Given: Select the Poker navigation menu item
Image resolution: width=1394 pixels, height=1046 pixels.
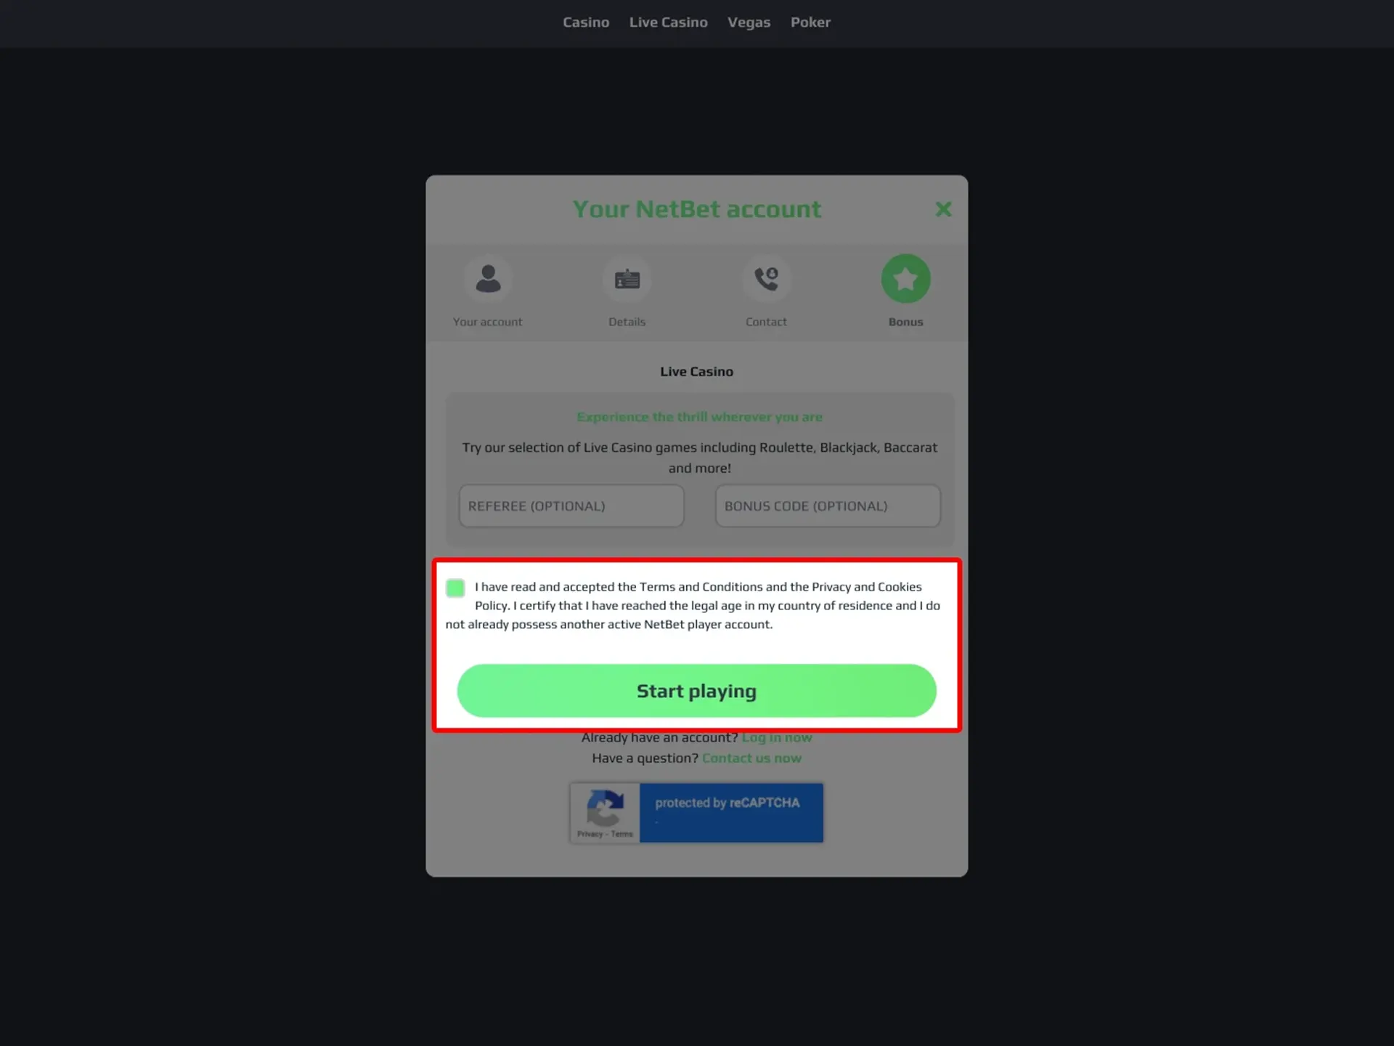Looking at the screenshot, I should tap(810, 22).
